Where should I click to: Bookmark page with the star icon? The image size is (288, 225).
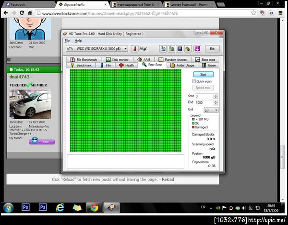coord(253,13)
